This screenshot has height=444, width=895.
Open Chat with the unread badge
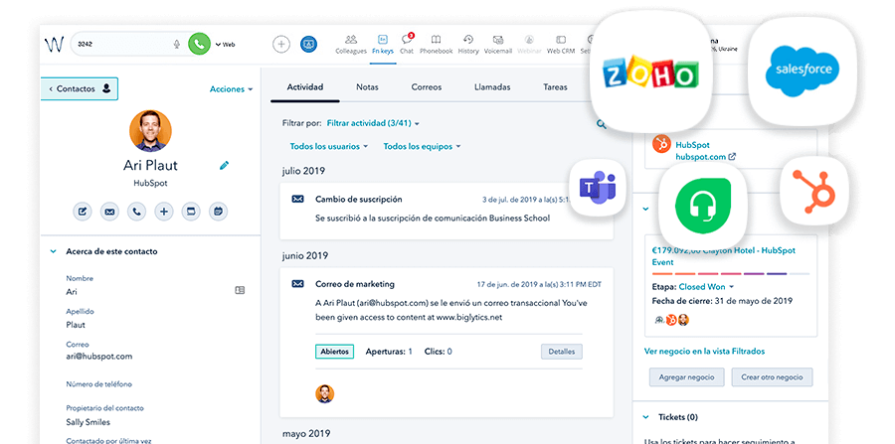(407, 45)
